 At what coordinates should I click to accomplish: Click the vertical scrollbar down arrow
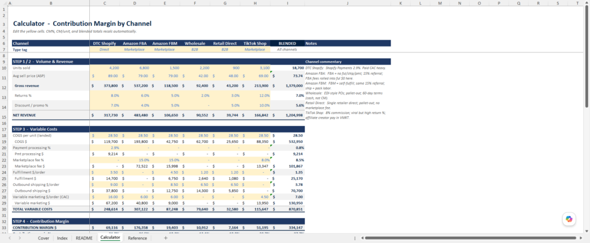[587, 231]
